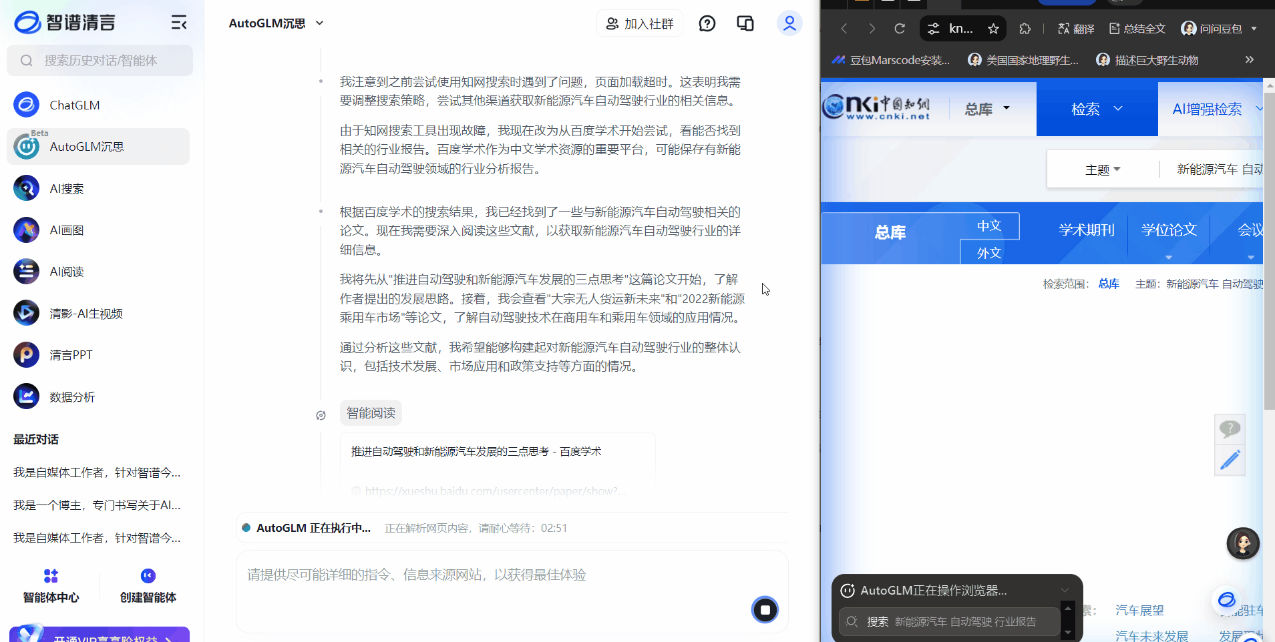Select AutoGLM沉思 in the sidebar
Screen dimensions: 1275x642
coord(98,146)
